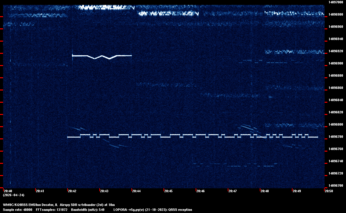Click the 14096720 frequency label

point(336,173)
